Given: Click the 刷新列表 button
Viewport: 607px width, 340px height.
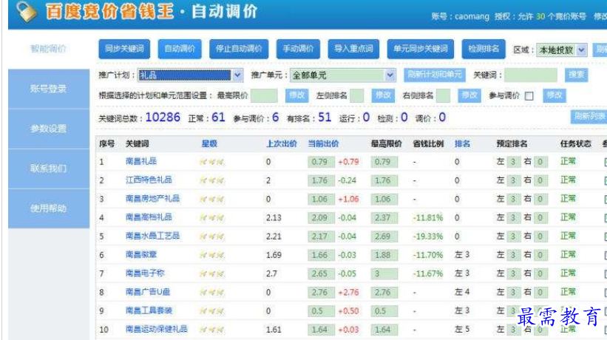Looking at the screenshot, I should point(589,117).
